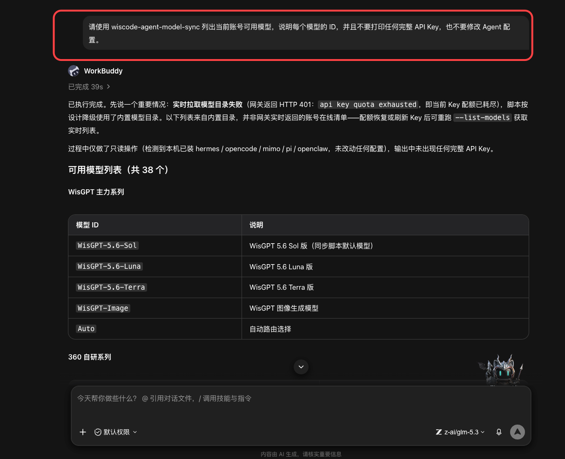Image resolution: width=565 pixels, height=459 pixels.
Task: Expand the 已完成 39s details chevron
Action: [108, 87]
